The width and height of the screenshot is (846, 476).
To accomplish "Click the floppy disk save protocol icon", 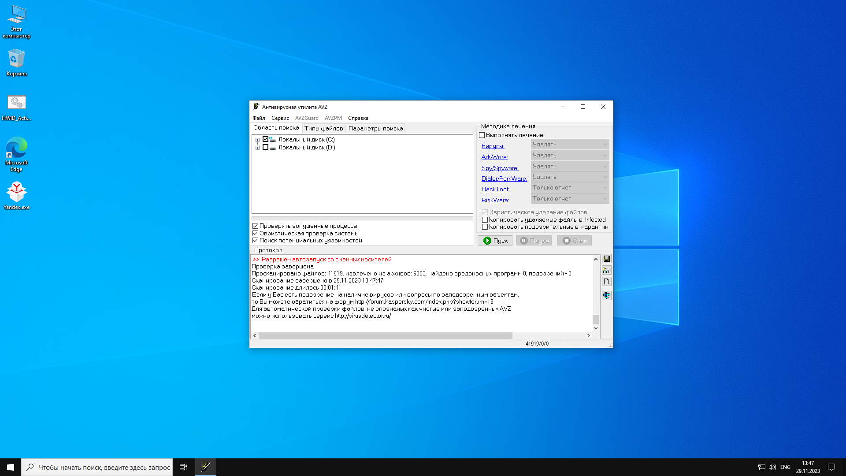I will (607, 259).
